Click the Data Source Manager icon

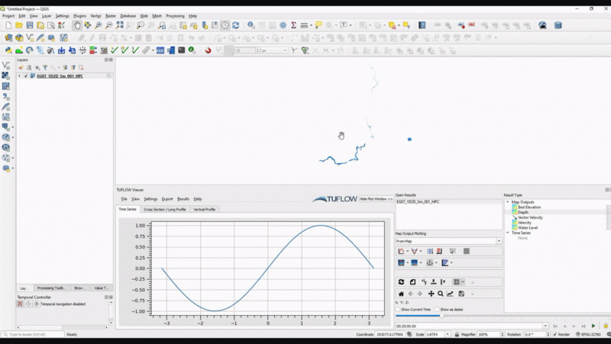point(8,37)
